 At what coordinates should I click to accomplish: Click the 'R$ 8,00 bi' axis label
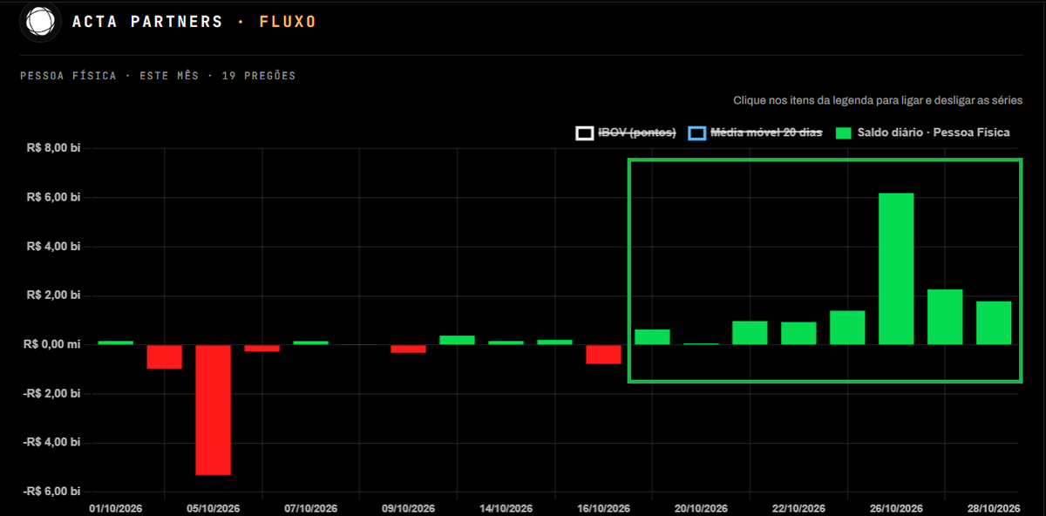(x=52, y=148)
